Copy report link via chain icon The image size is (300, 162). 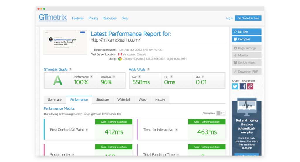click(x=250, y=86)
